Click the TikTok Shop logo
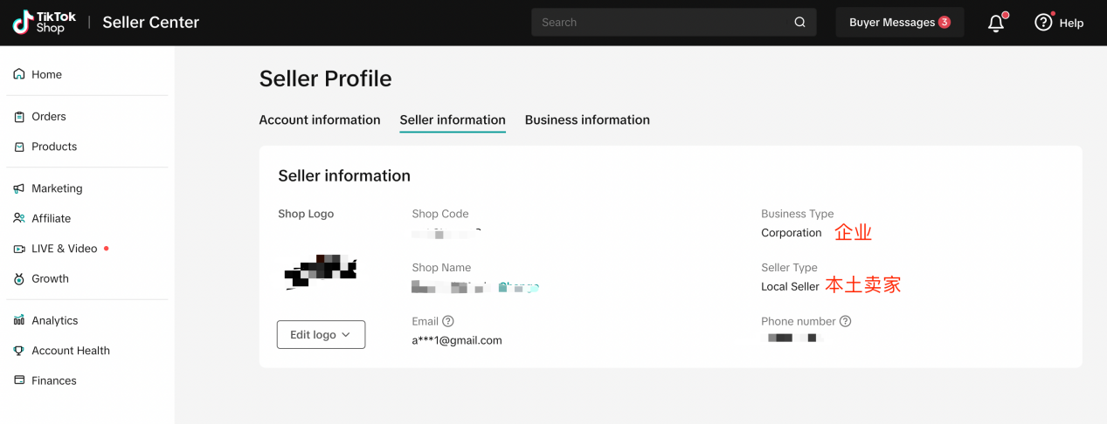Image resolution: width=1107 pixels, height=424 pixels. coord(44,23)
